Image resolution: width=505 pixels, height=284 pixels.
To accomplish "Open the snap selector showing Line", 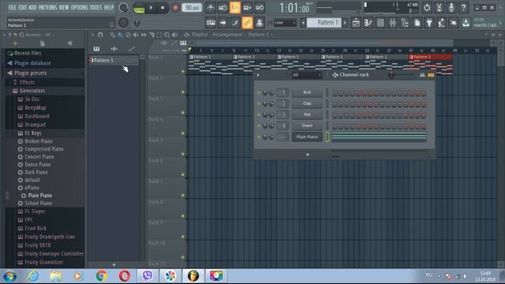I will (x=285, y=23).
